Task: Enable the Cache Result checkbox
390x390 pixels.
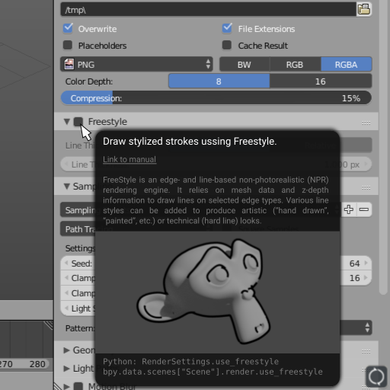Action: point(227,46)
